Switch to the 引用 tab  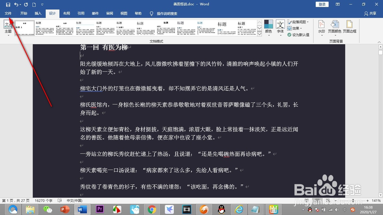pos(81,13)
